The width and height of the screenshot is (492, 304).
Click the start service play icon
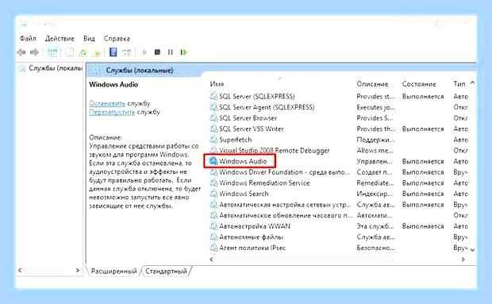click(144, 52)
